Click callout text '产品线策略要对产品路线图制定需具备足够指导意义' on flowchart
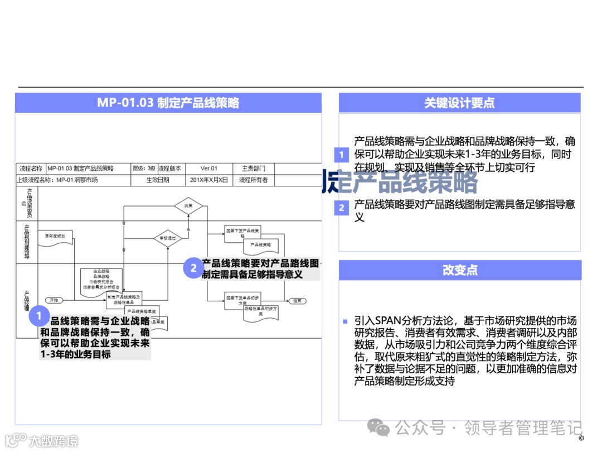 260,268
